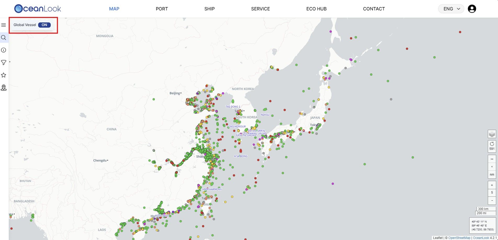Open the hamburger menu in the sidebar
The image size is (498, 240).
4,25
